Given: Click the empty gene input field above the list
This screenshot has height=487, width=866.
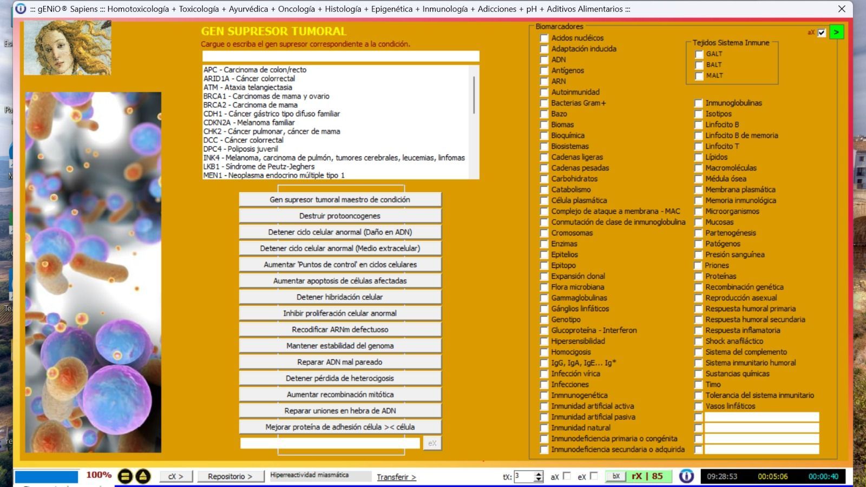Looking at the screenshot, I should coord(341,56).
